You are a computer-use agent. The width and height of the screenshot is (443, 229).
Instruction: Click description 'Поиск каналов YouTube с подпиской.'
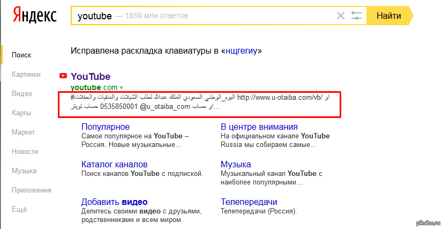(x=142, y=173)
